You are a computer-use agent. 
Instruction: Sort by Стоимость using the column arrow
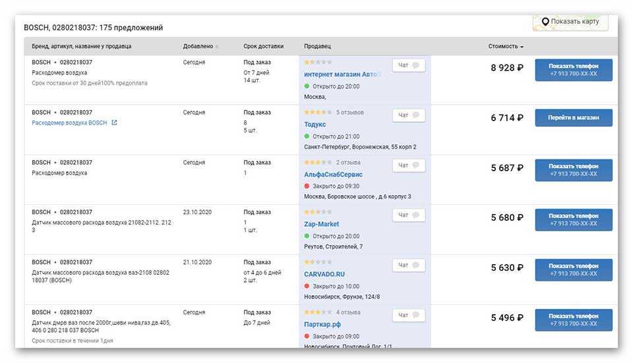(522, 47)
